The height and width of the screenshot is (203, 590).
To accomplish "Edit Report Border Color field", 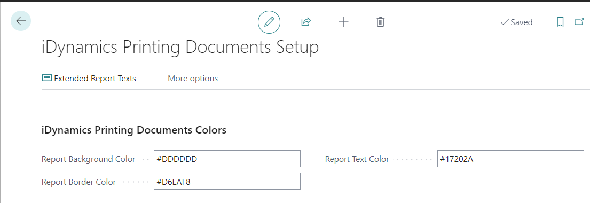I will point(227,181).
